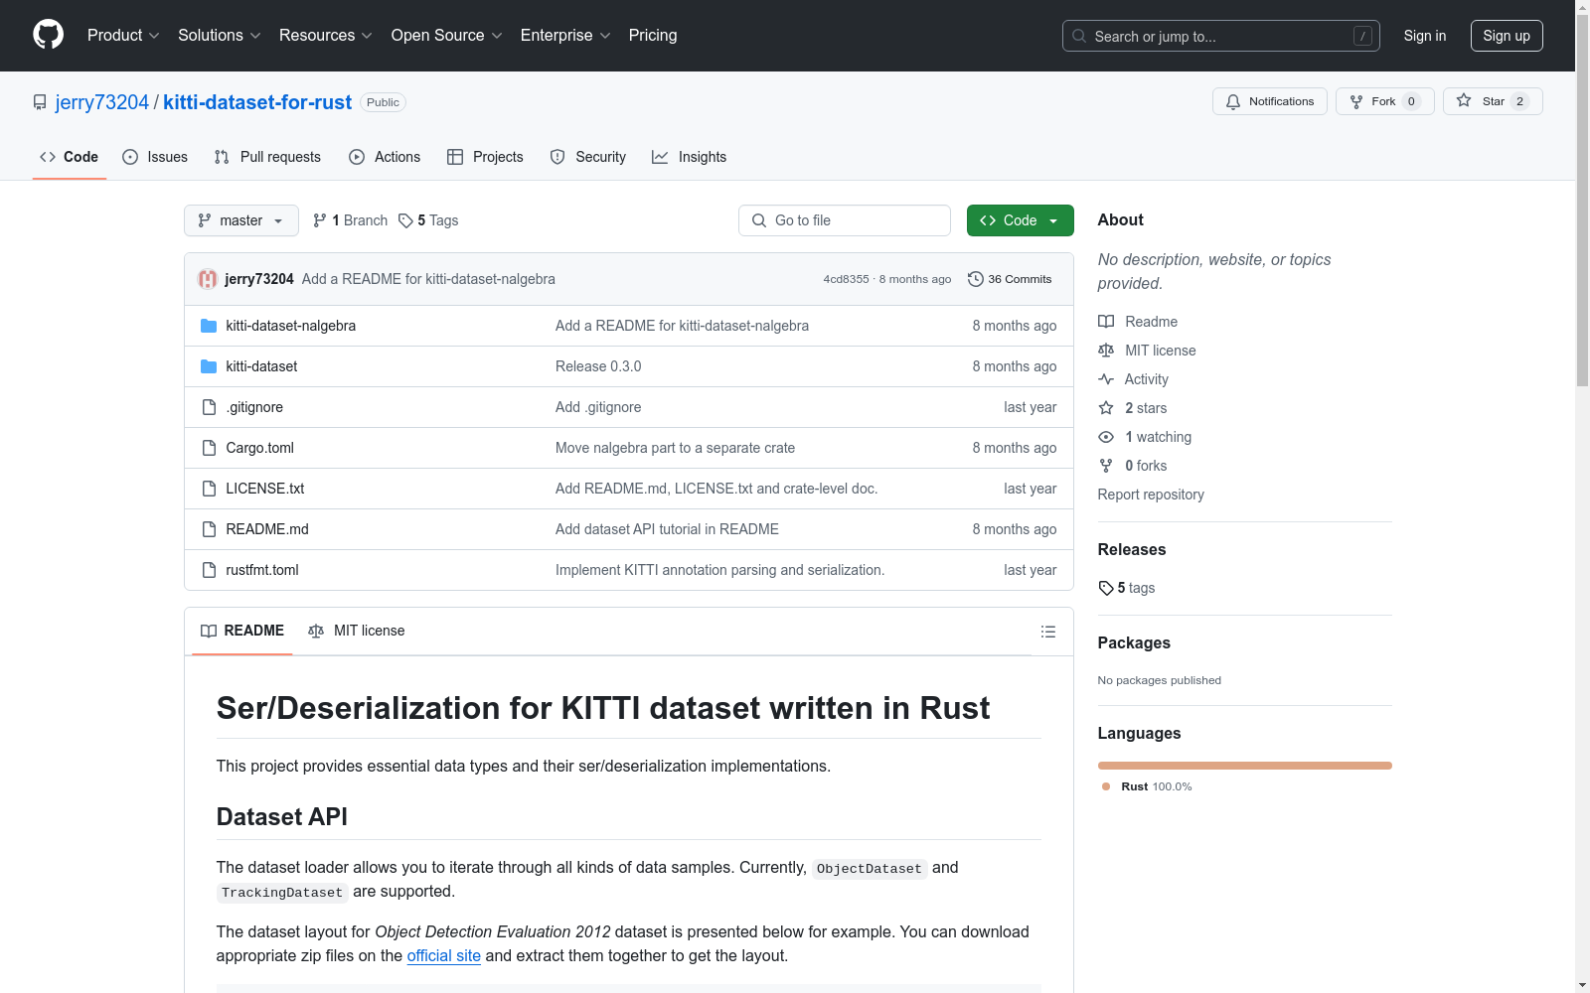Click the notifications bell icon

1233,101
